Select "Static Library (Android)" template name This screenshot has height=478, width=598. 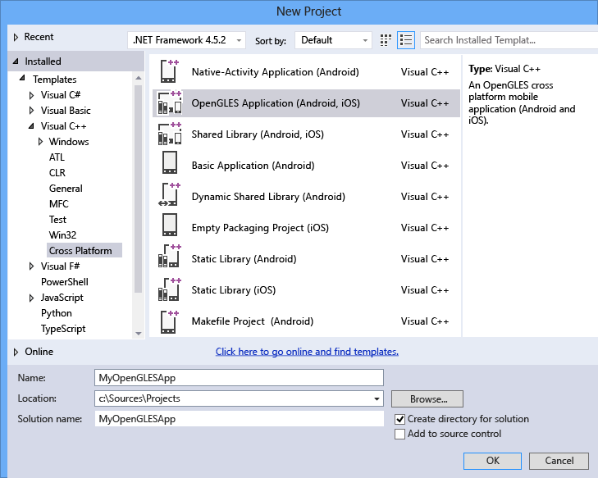tap(244, 259)
